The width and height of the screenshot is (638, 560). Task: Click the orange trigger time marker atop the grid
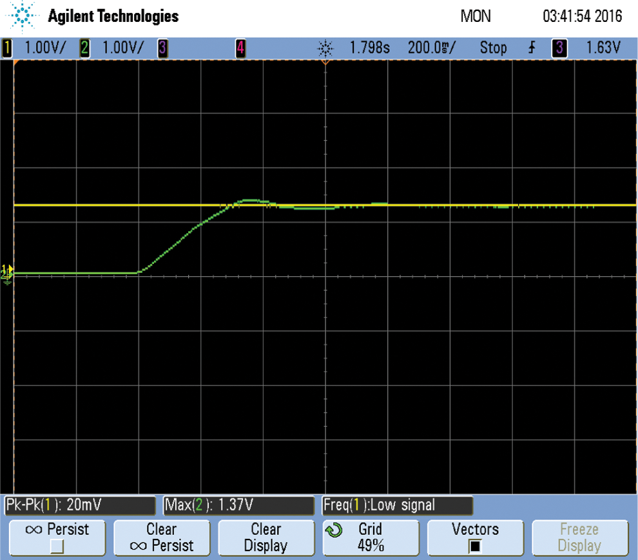pyautogui.click(x=325, y=64)
